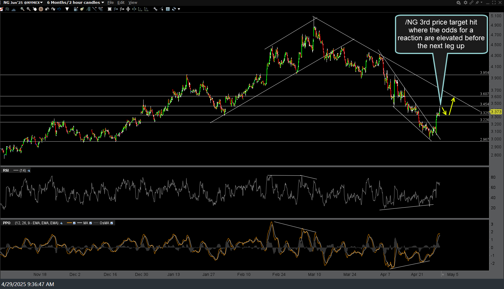
Task: Click the zoom in magnifier icon
Action: click(22, 9)
